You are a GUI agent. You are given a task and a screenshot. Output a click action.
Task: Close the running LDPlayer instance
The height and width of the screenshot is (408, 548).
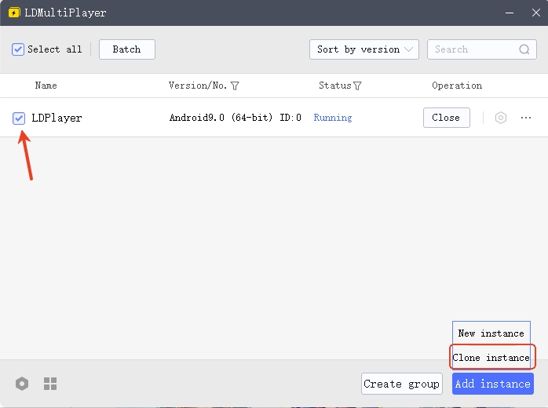click(x=446, y=118)
